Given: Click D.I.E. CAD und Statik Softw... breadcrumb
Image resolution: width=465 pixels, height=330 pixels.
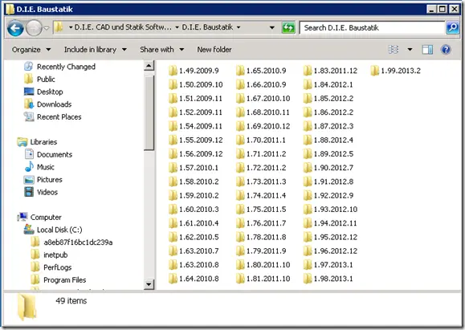Looking at the screenshot, I should tap(123, 27).
